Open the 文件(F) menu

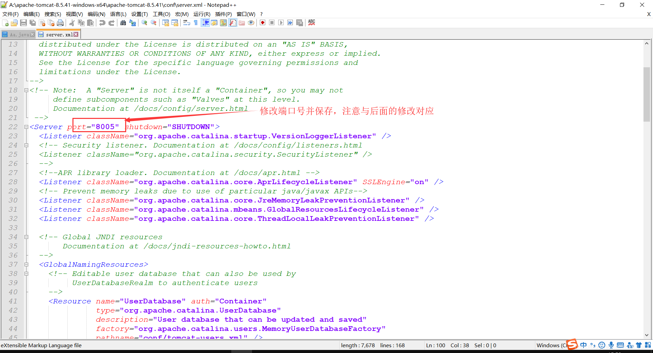pos(11,14)
